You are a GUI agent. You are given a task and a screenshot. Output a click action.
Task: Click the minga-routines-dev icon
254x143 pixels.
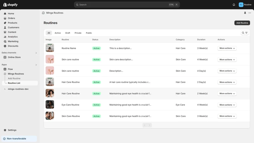tap(5, 89)
